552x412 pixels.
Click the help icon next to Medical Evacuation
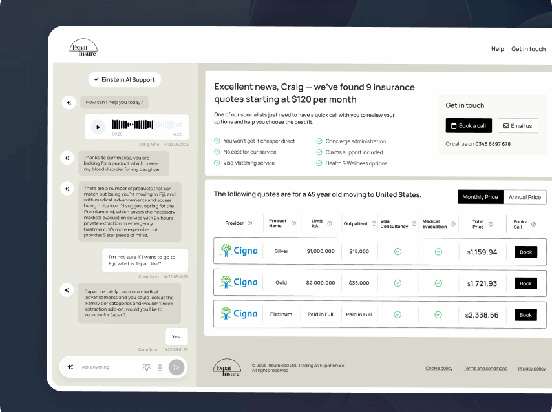[x=453, y=224]
